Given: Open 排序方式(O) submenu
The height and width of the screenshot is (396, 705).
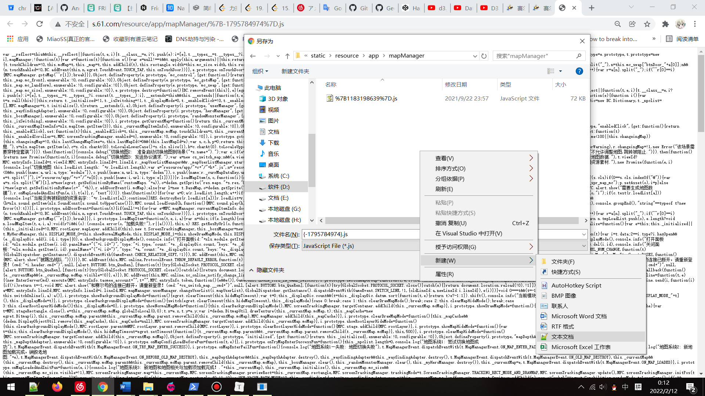Looking at the screenshot, I should [479, 168].
